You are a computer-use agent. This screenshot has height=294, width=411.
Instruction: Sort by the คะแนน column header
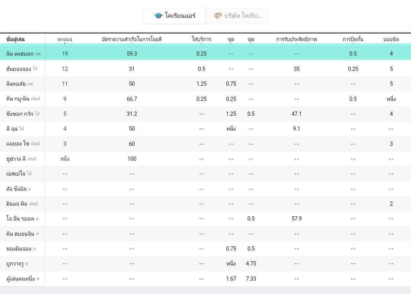[65, 39]
